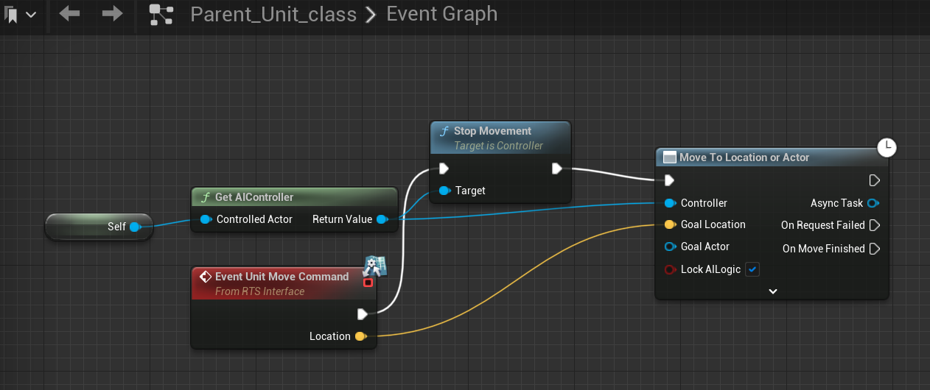Image resolution: width=930 pixels, height=390 pixels.
Task: Click the Parent_Unit_class breadcrumb
Action: coord(273,14)
